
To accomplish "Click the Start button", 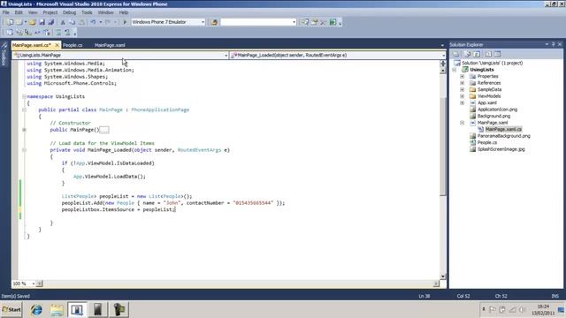I will tap(11, 309).
